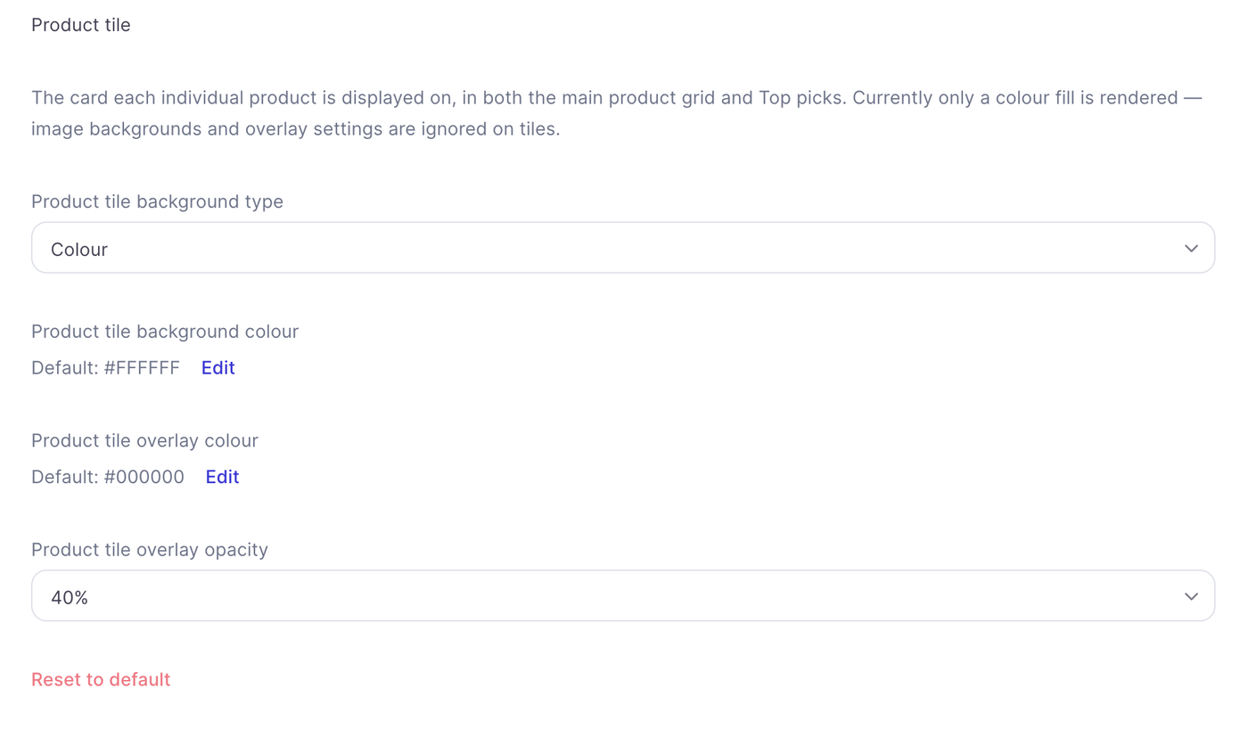
Task: Edit the product tile background colour
Action: [218, 367]
